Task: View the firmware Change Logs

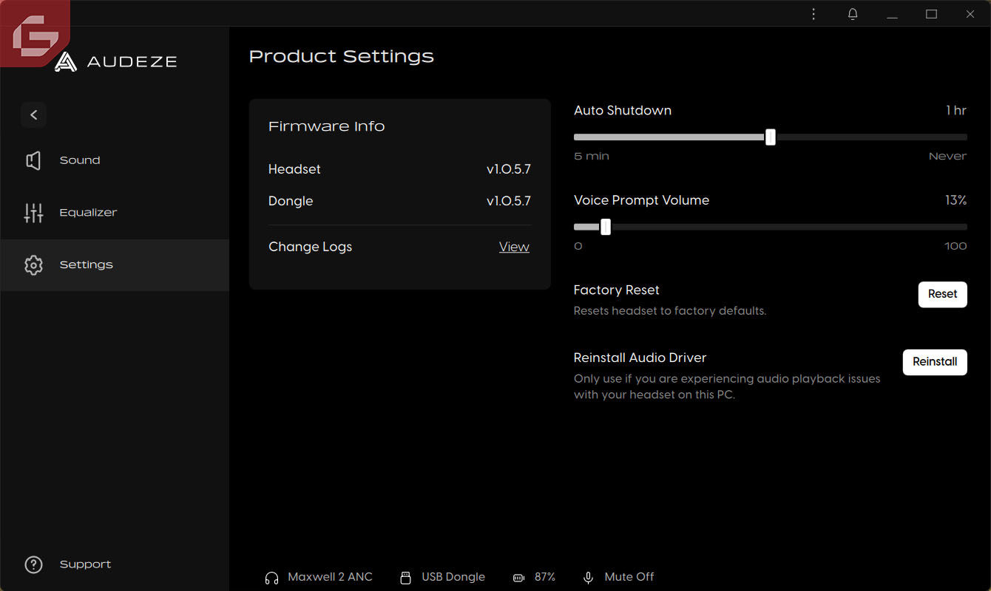Action: [x=514, y=247]
